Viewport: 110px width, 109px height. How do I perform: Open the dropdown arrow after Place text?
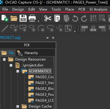pos(75,31)
